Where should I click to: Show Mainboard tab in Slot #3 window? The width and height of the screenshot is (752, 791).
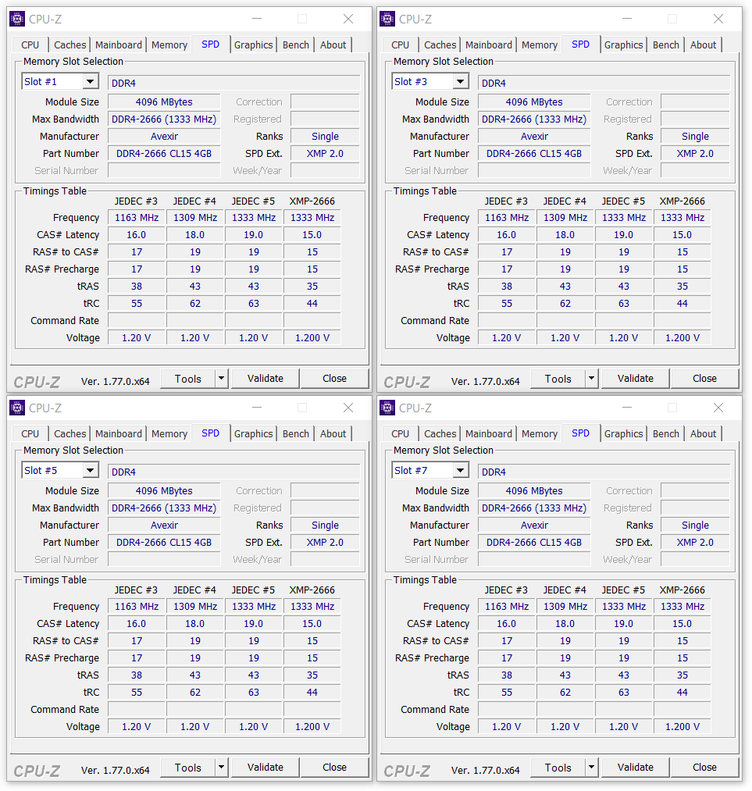489,45
